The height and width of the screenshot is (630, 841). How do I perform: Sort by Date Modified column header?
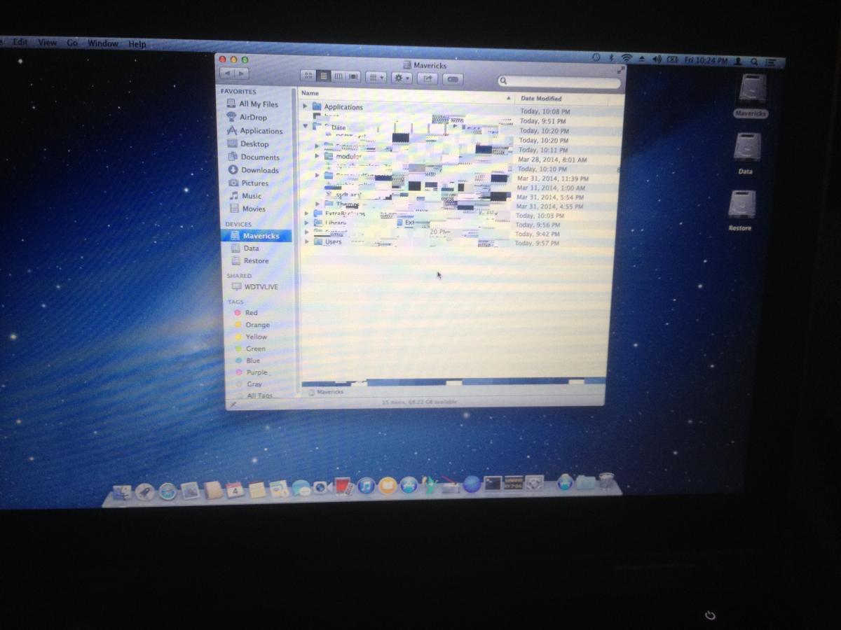point(541,99)
